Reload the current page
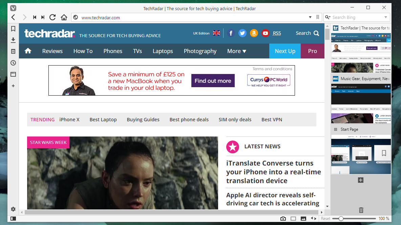 click(53, 17)
